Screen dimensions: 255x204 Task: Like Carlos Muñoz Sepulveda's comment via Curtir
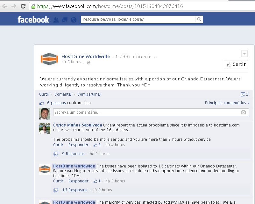click(58, 145)
